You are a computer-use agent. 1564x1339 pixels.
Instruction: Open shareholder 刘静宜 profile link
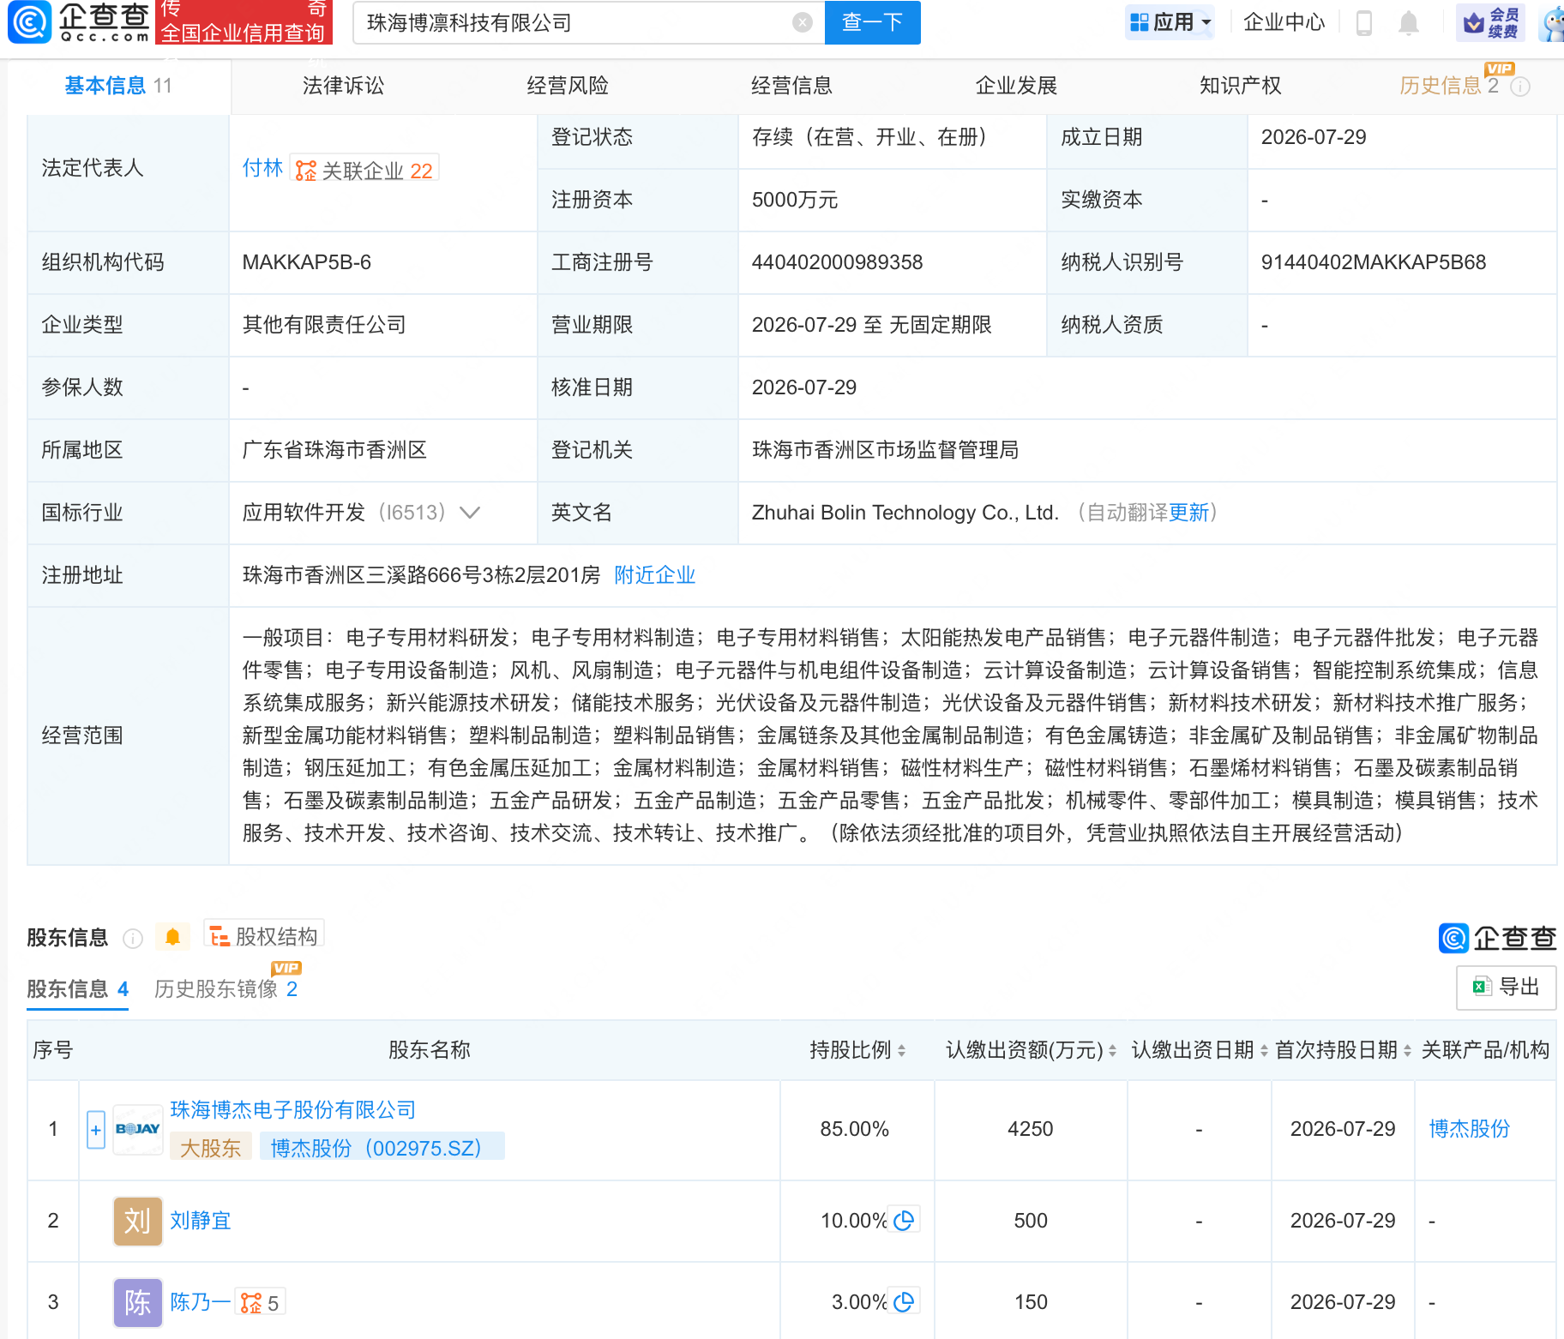[201, 1220]
